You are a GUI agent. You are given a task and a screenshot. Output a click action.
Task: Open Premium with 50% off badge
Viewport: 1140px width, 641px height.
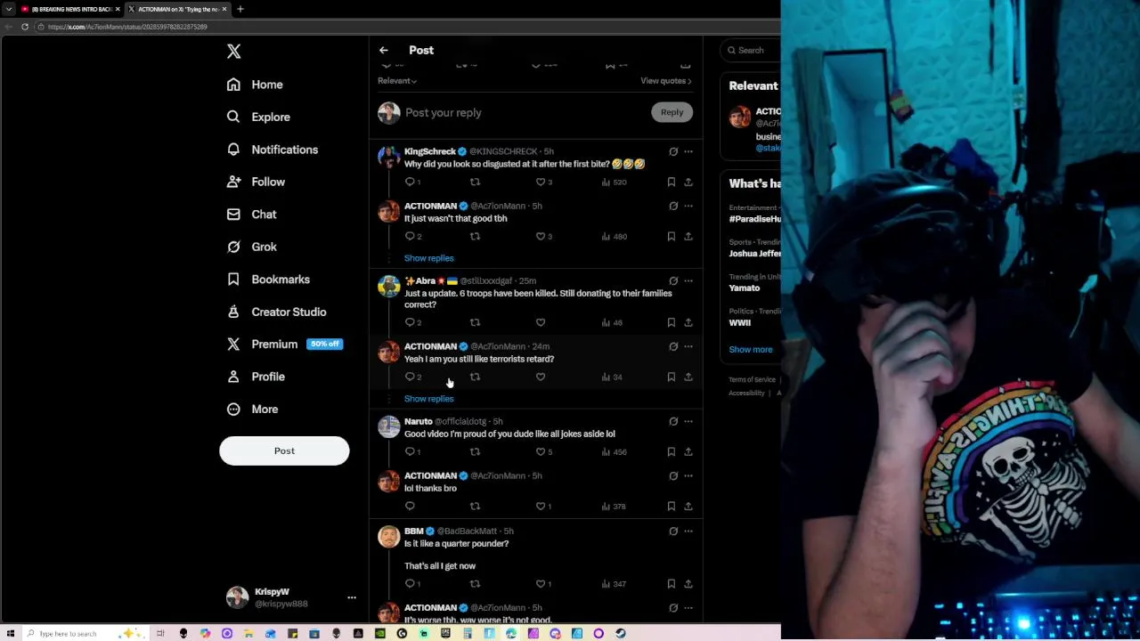pyautogui.click(x=285, y=345)
